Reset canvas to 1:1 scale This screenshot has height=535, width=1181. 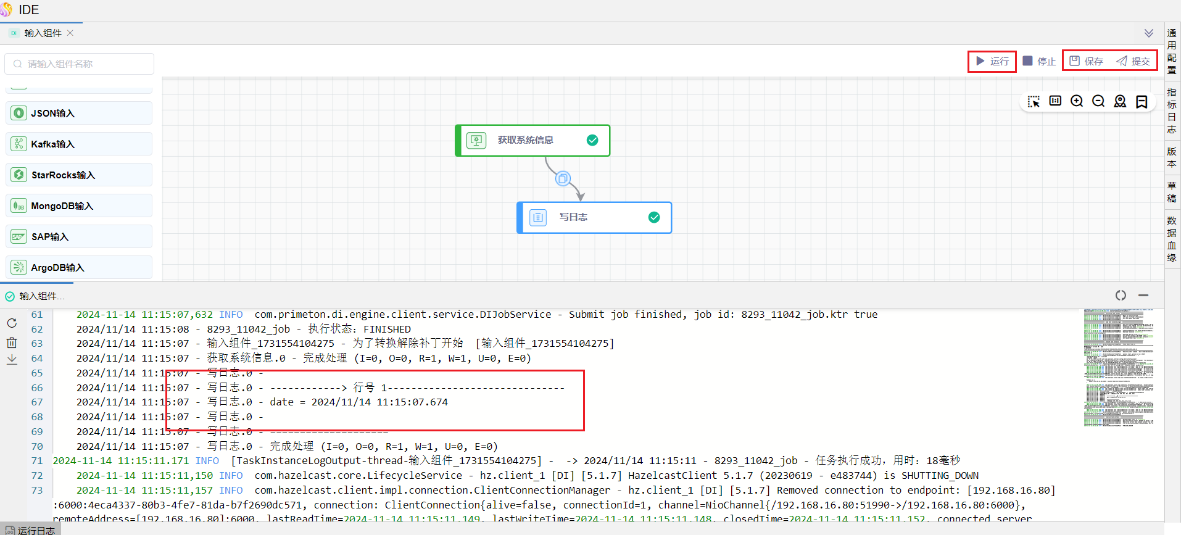pyautogui.click(x=1055, y=101)
